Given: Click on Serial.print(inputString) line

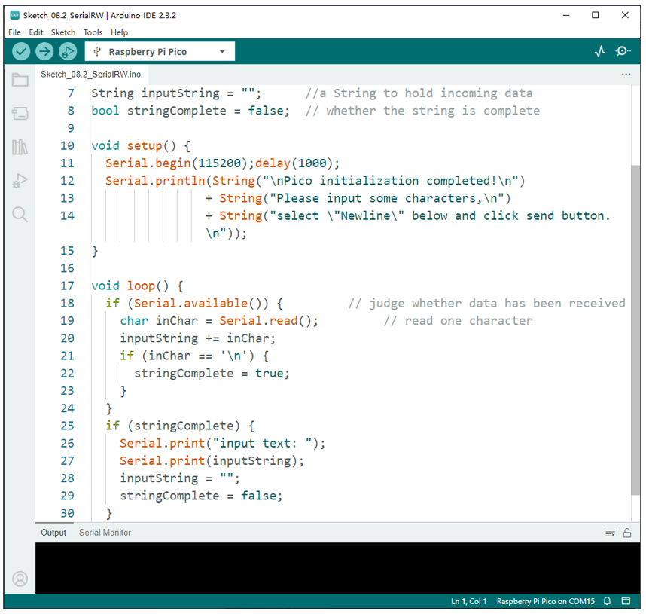Looking at the screenshot, I should coord(212,460).
